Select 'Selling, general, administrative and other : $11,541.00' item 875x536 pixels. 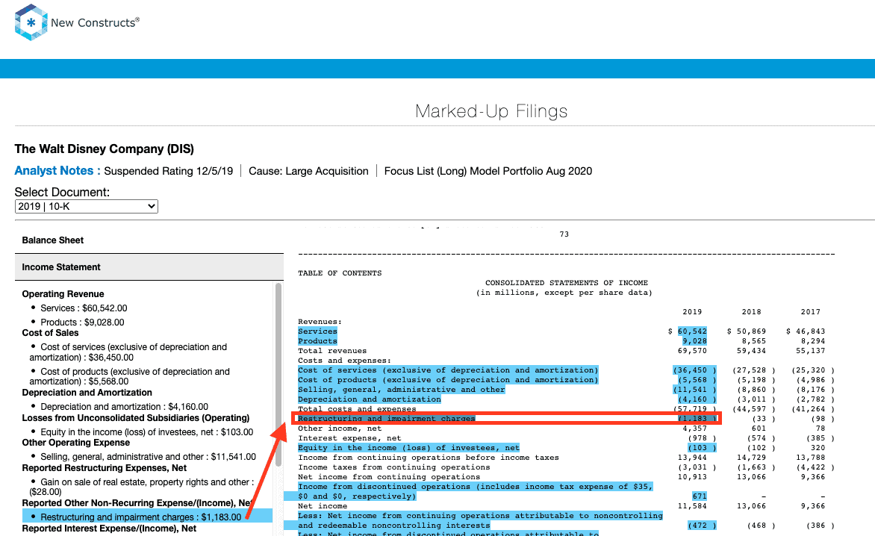click(x=149, y=457)
